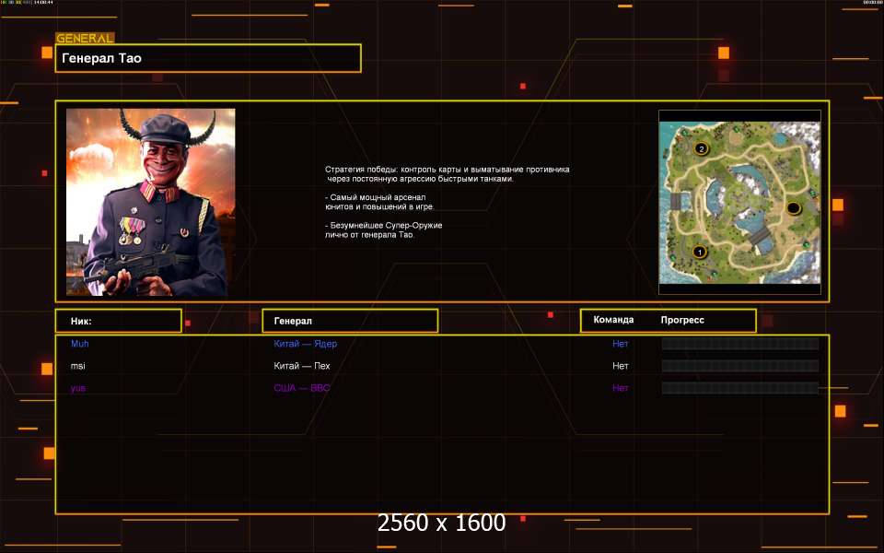Click the progress bar for player yus

tap(739, 388)
